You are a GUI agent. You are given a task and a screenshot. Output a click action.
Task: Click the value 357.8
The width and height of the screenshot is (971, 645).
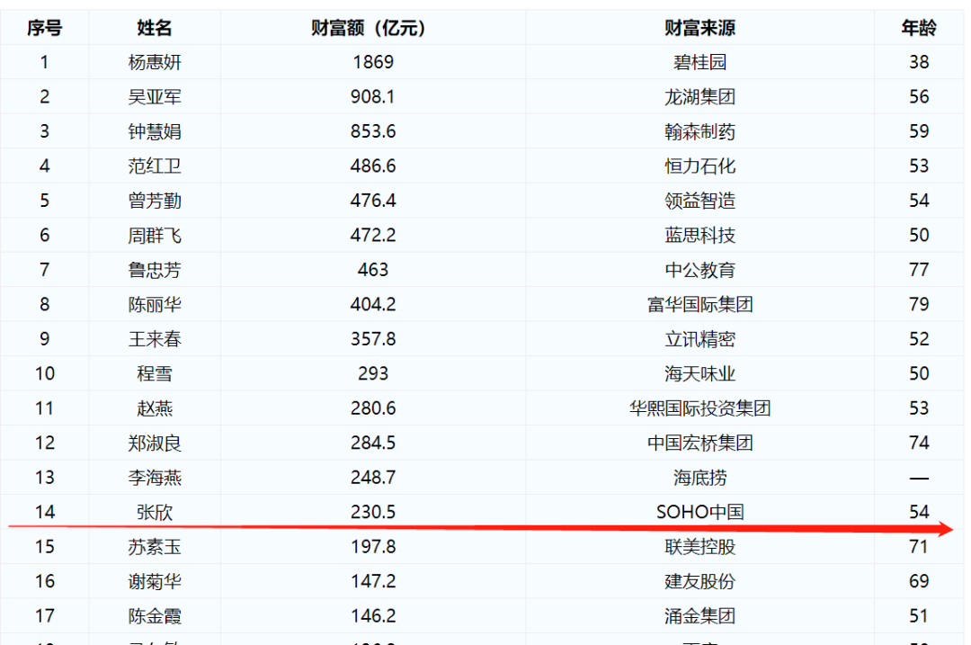[x=373, y=339]
